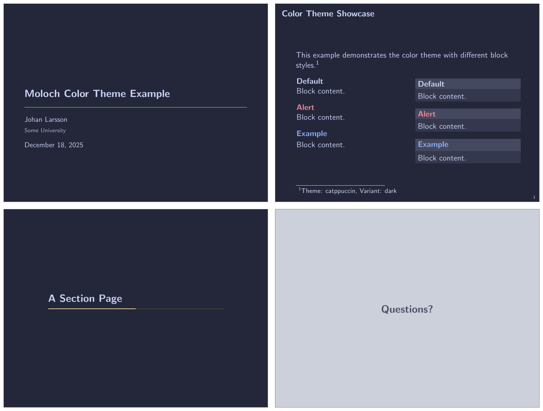543x411 pixels.
Task: Click the Some University institution text
Action: tap(45, 130)
